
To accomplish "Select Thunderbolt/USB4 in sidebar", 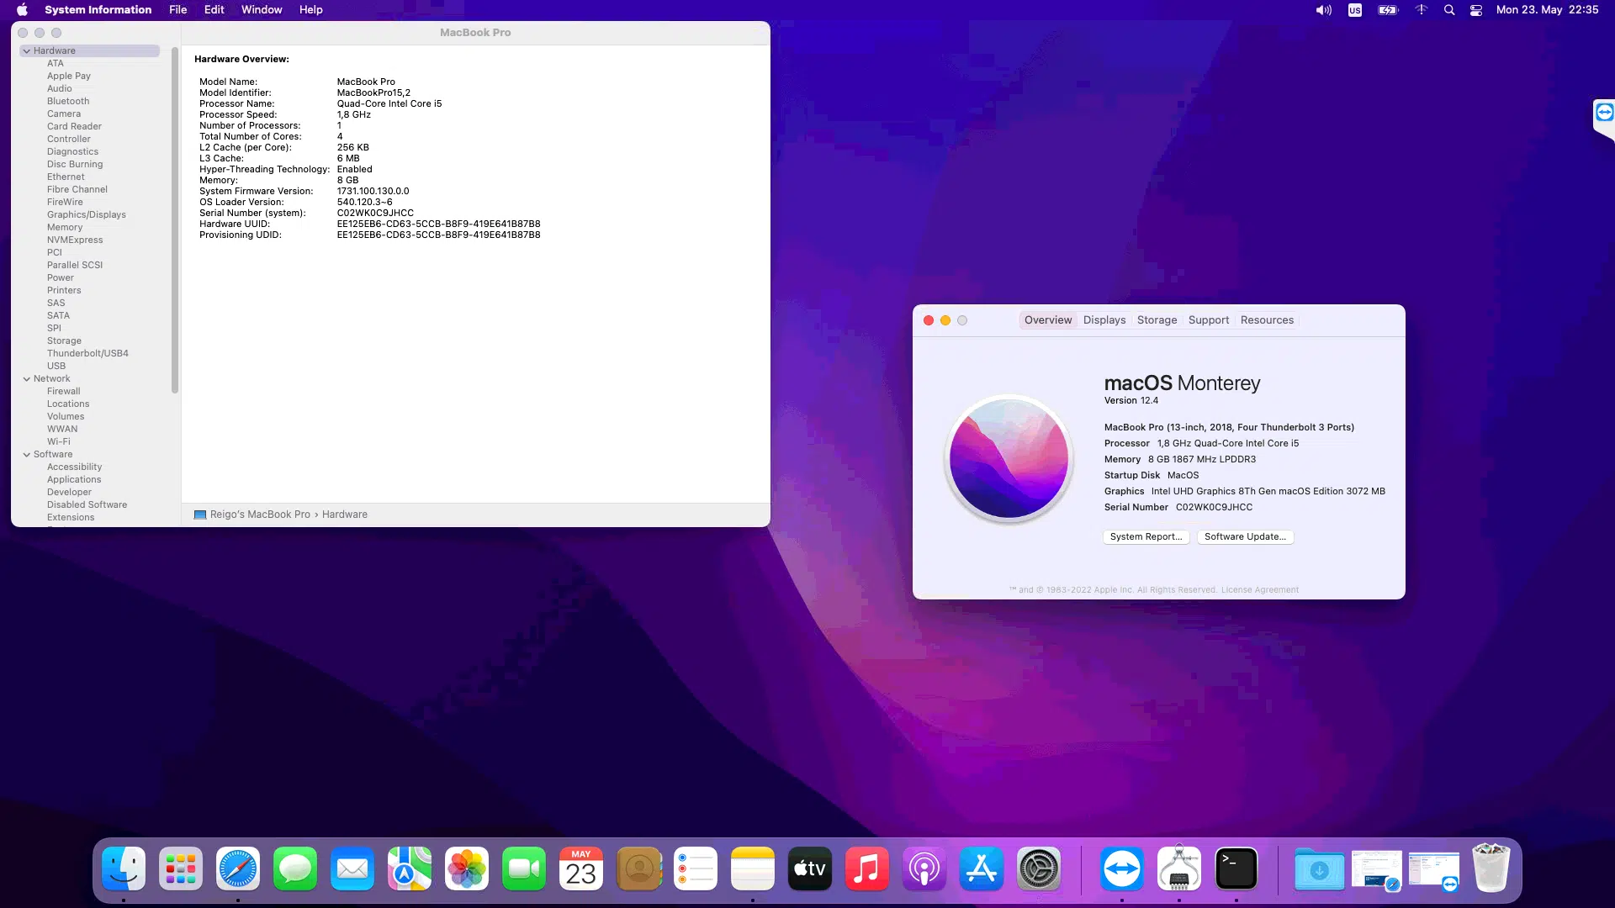I will coord(87,354).
